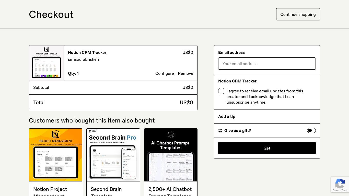Image resolution: width=349 pixels, height=196 pixels.
Task: Click the agreement text beside the checkbox
Action: click(265, 97)
